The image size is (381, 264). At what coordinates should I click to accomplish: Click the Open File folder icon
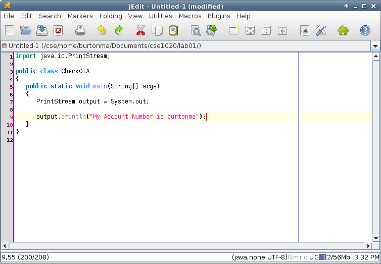click(26, 31)
